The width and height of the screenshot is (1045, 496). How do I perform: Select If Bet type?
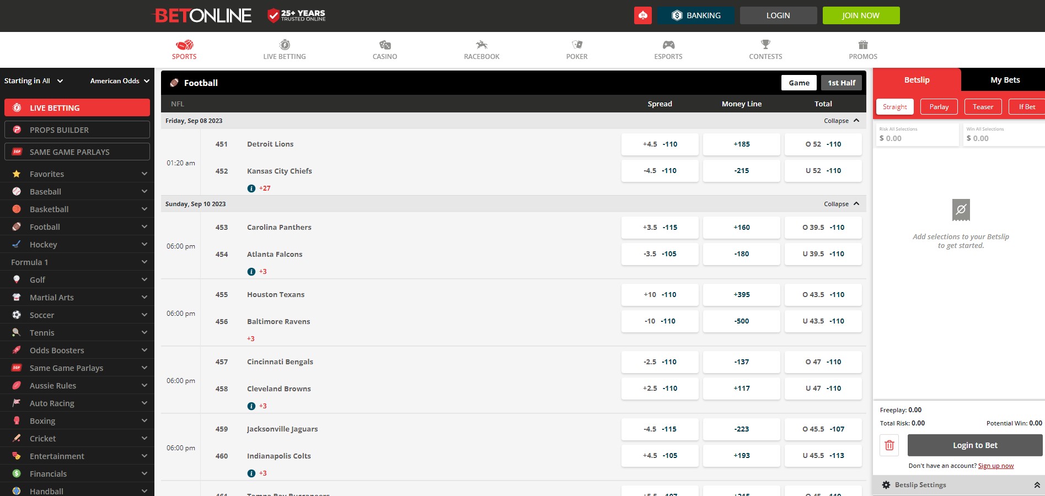click(x=1027, y=107)
